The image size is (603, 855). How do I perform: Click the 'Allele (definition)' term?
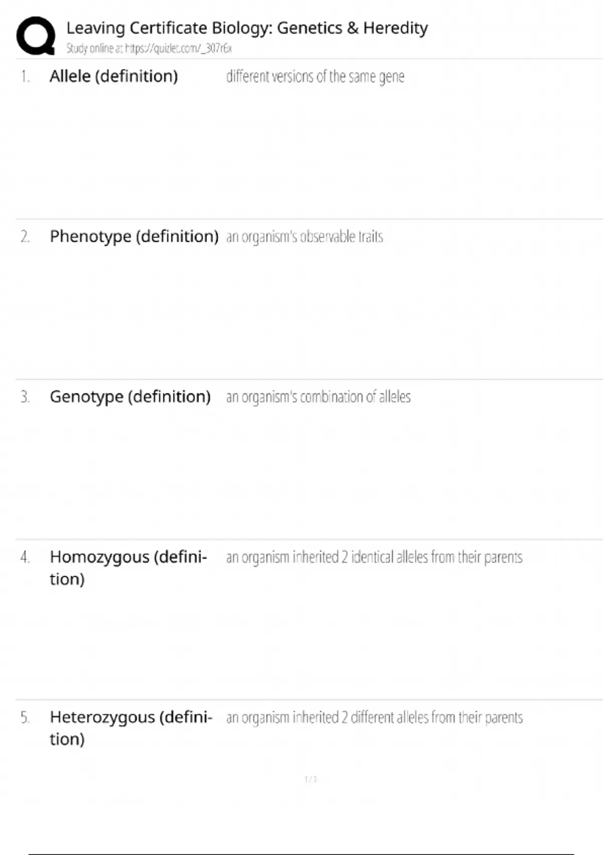click(114, 76)
